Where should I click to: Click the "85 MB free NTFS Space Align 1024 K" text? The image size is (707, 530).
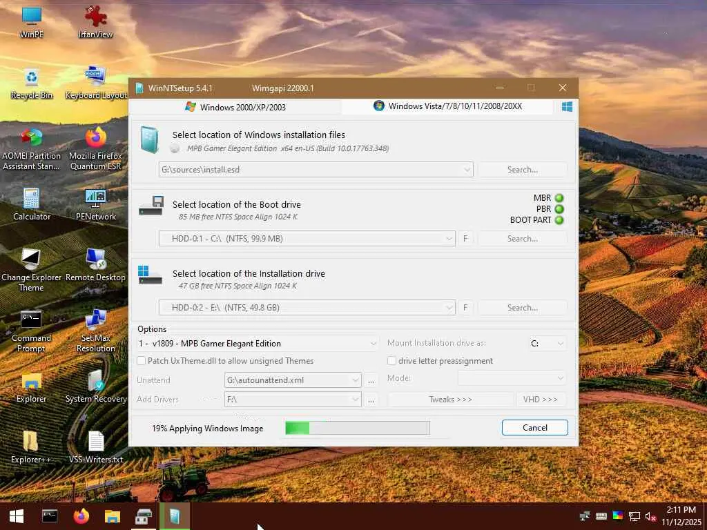(x=238, y=217)
